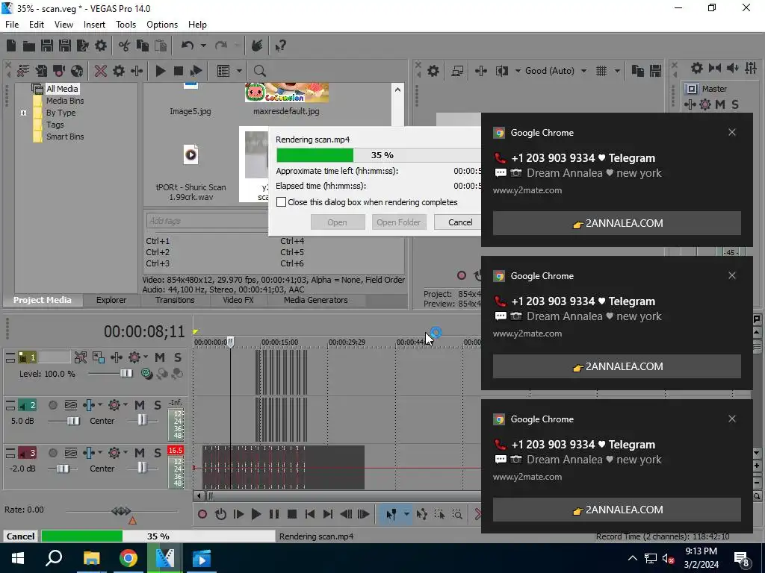Open the Insert menu
The width and height of the screenshot is (765, 573).
pyautogui.click(x=94, y=25)
